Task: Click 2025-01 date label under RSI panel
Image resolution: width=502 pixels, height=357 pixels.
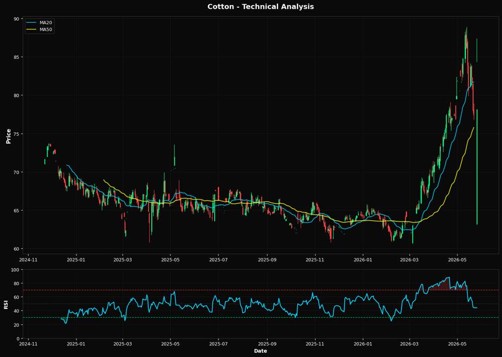Action: coord(76,345)
